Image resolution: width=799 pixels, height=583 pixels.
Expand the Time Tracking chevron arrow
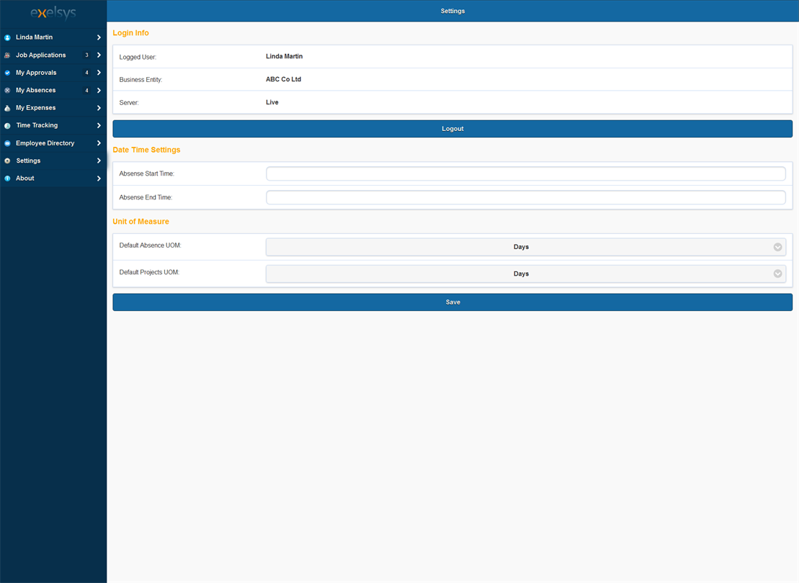pos(99,125)
